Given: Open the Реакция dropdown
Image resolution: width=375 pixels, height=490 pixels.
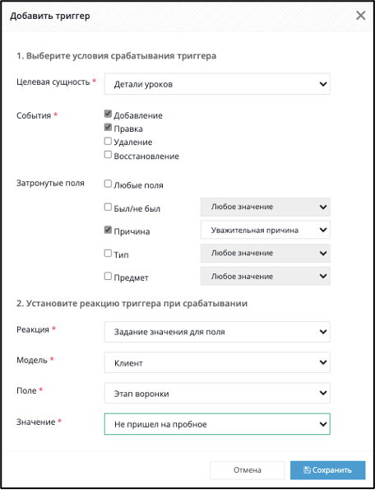Looking at the screenshot, I should (217, 332).
